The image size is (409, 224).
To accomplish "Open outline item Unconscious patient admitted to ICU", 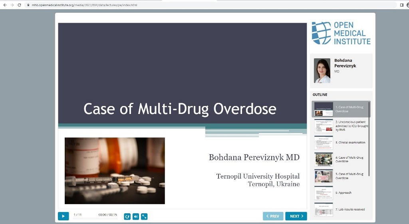I will click(x=341, y=126).
